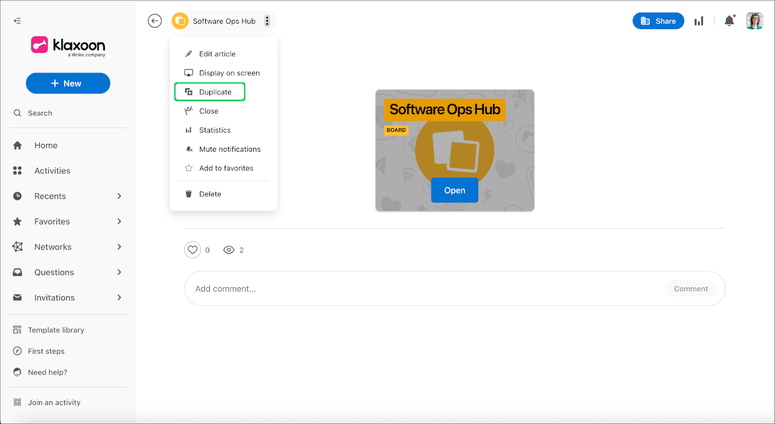The image size is (775, 424).
Task: Expand the Invitations section
Action: 119,298
